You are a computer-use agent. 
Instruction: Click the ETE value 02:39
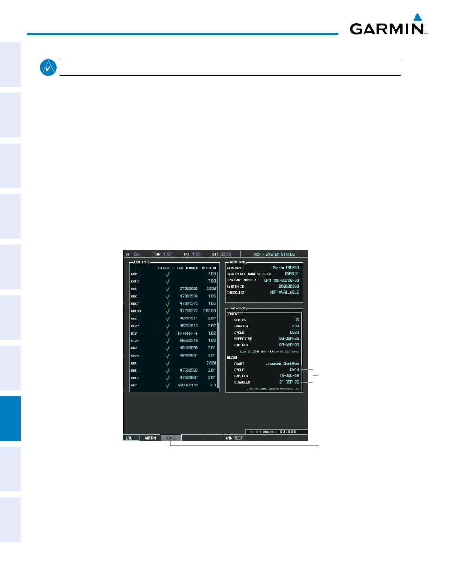tap(226, 254)
